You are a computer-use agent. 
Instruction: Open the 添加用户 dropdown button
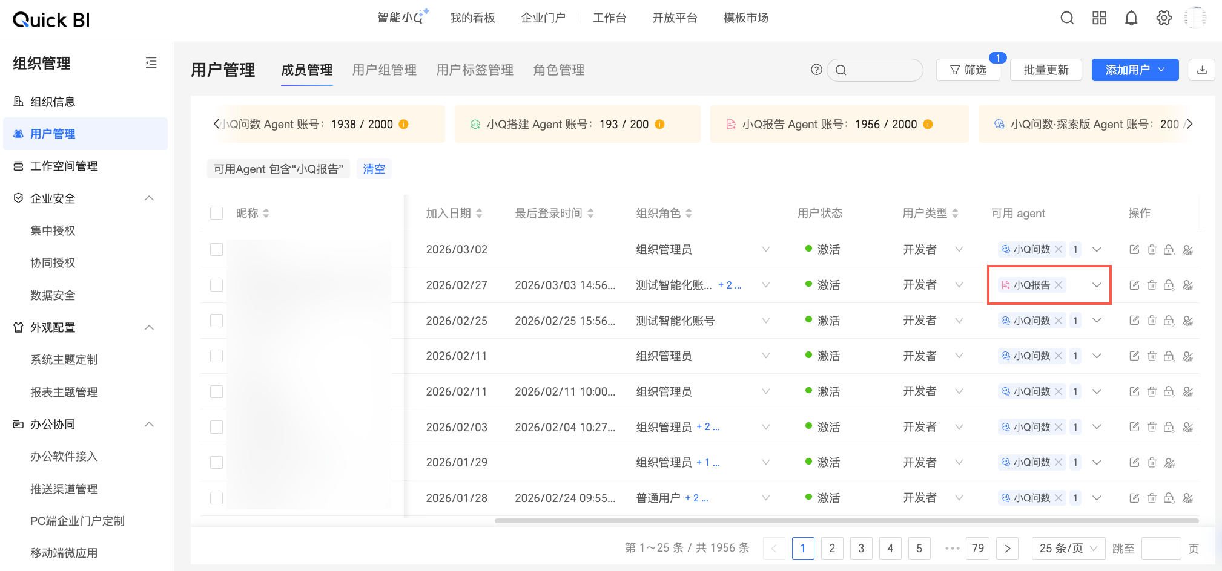[x=1134, y=70]
